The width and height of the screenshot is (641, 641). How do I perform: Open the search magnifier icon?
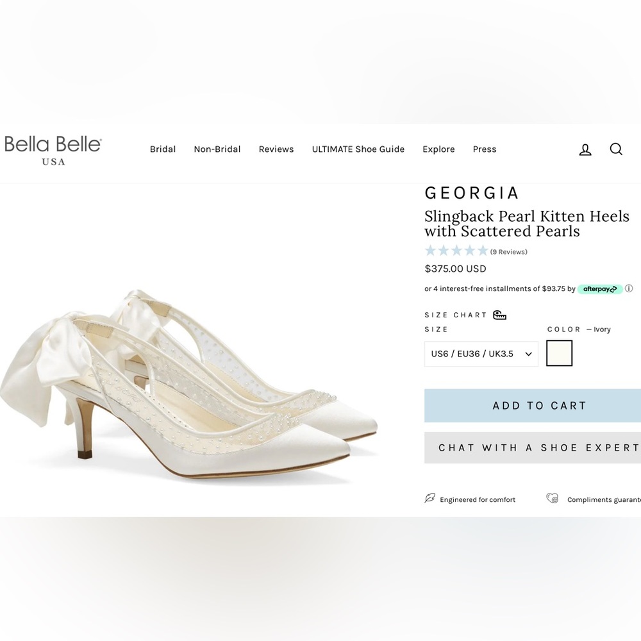tap(616, 149)
